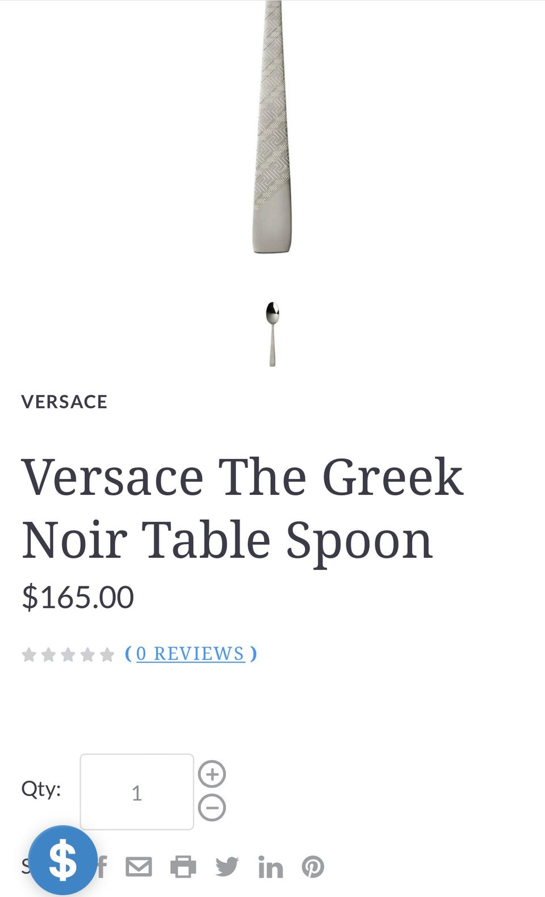
Task: Share product on LinkedIn
Action: tap(270, 867)
